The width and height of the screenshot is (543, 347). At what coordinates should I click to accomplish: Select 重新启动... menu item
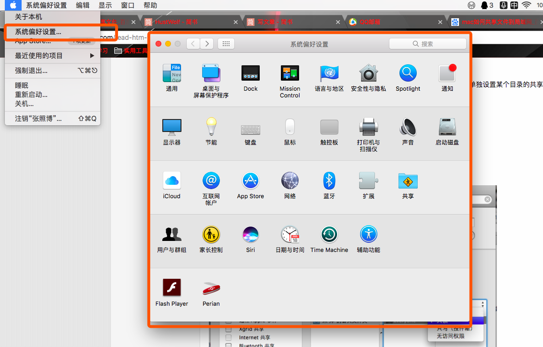(x=53, y=95)
